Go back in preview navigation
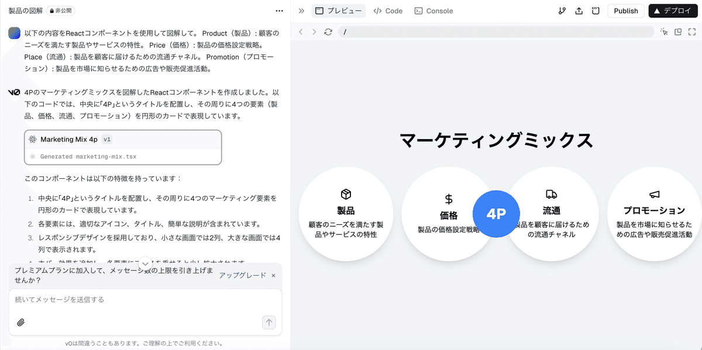702x350 pixels. coord(301,32)
